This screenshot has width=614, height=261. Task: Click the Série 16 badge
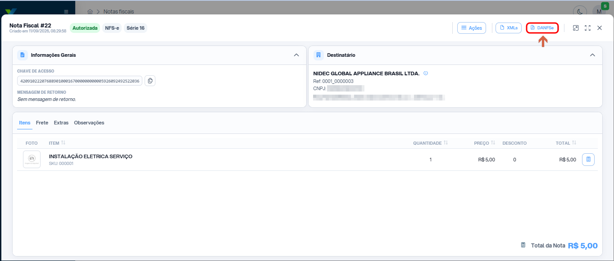click(136, 28)
